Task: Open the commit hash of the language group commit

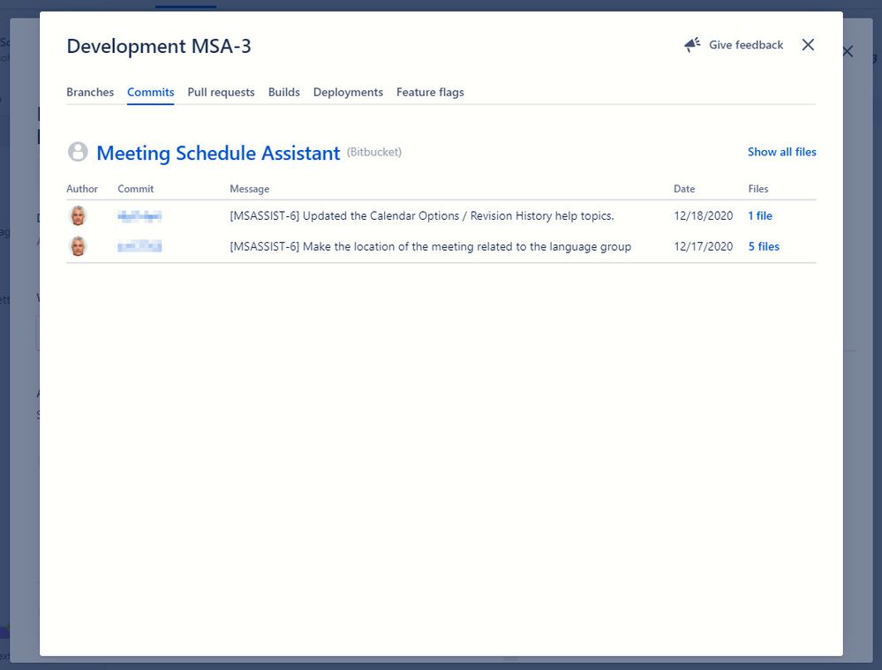Action: coord(139,246)
